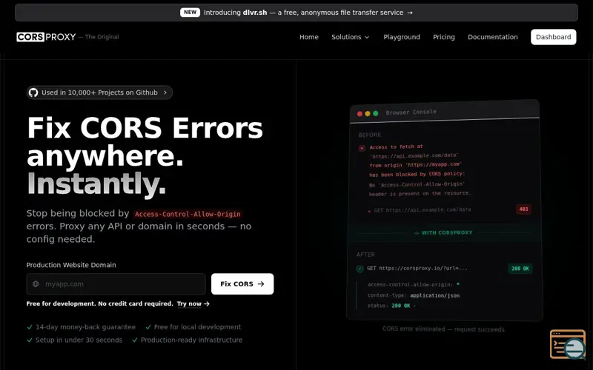Click the GitHub octocat icon
The height and width of the screenshot is (370, 593).
point(33,92)
